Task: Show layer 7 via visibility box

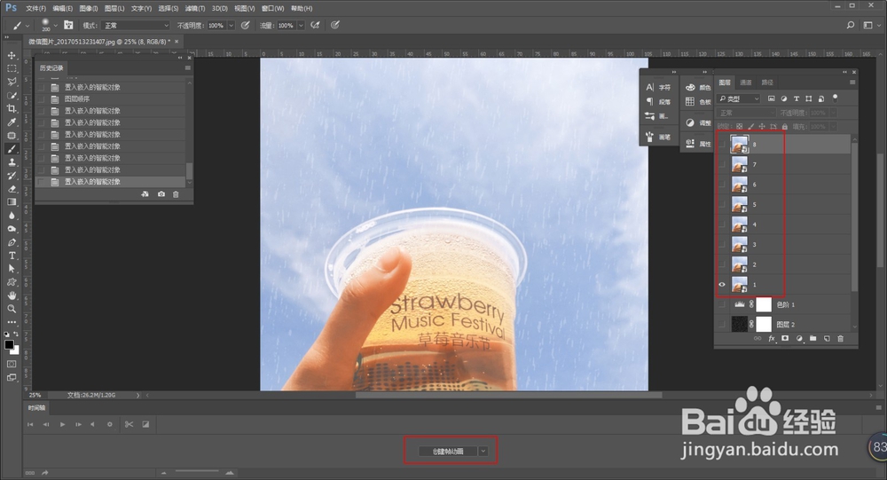Action: click(x=722, y=164)
